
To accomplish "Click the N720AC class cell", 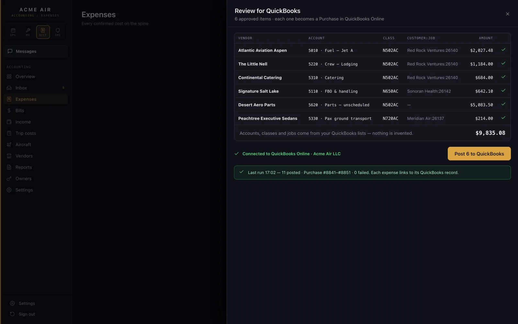I will tap(390, 119).
